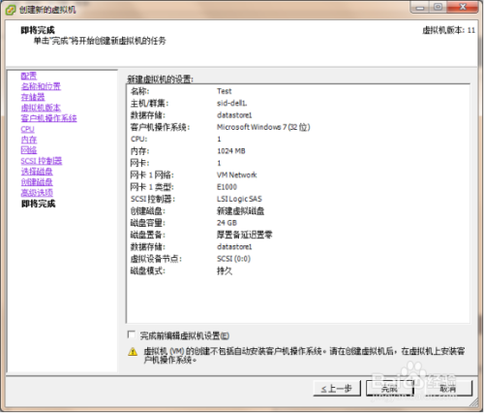Click the 客户机操作系统: row label
The height and width of the screenshot is (413, 484).
tap(160, 127)
